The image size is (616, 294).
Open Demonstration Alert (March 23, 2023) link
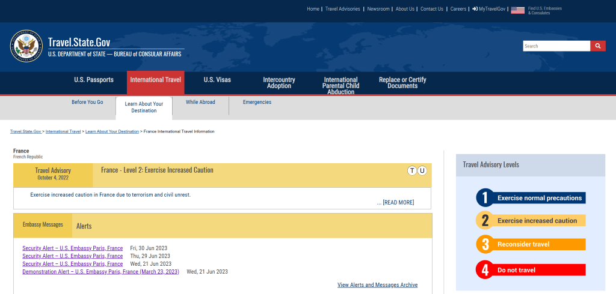coord(100,272)
